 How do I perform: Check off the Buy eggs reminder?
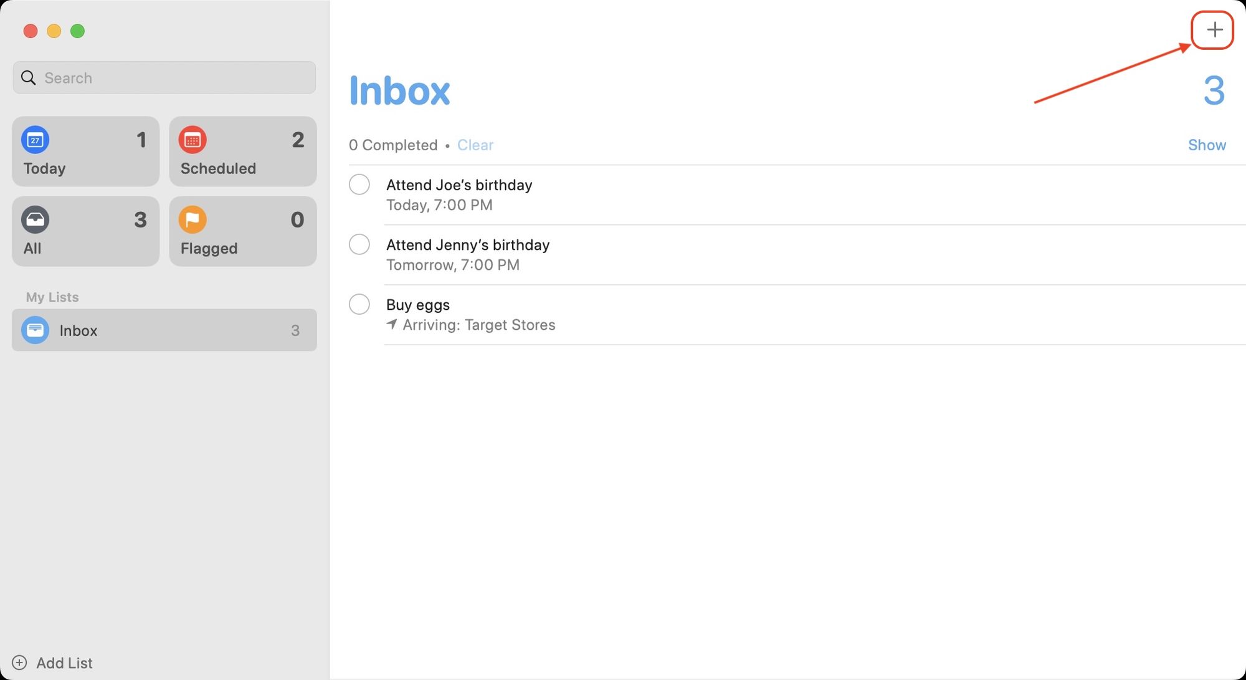click(359, 304)
